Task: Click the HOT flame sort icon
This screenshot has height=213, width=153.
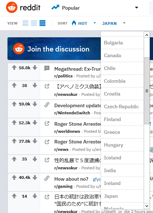Action: coord(74,23)
